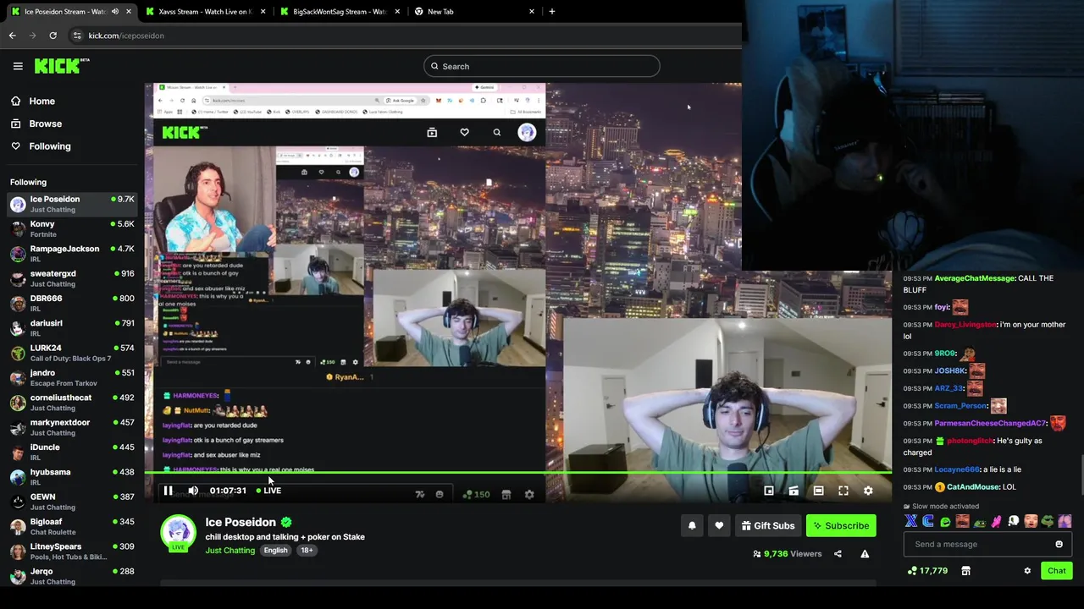Mute the Ice Poseidon tab audio icon
The height and width of the screenshot is (609, 1084).
pyautogui.click(x=114, y=12)
